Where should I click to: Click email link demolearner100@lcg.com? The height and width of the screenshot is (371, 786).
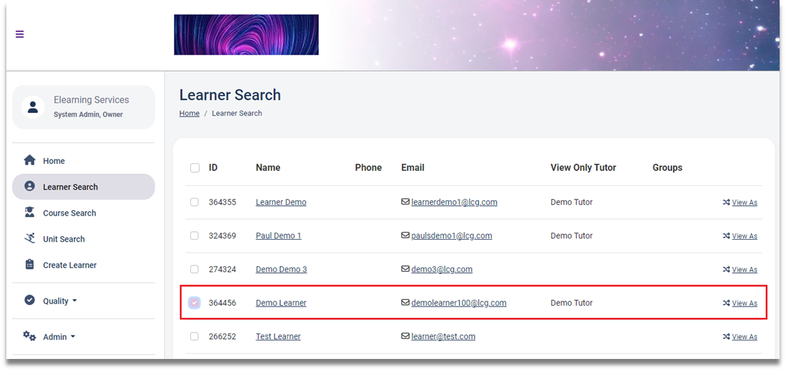coord(459,303)
